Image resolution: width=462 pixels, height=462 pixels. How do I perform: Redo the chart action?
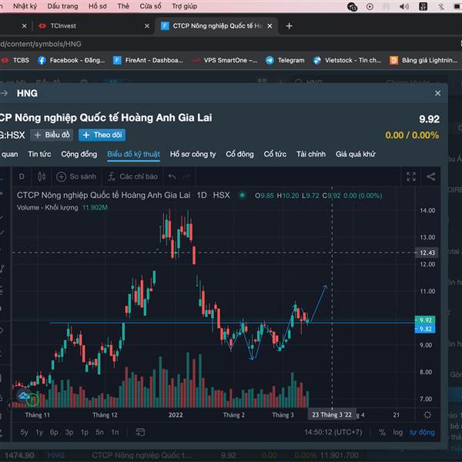186,177
